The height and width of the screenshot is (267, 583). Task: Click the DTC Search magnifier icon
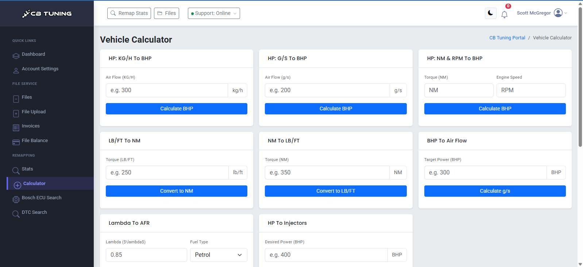click(16, 214)
